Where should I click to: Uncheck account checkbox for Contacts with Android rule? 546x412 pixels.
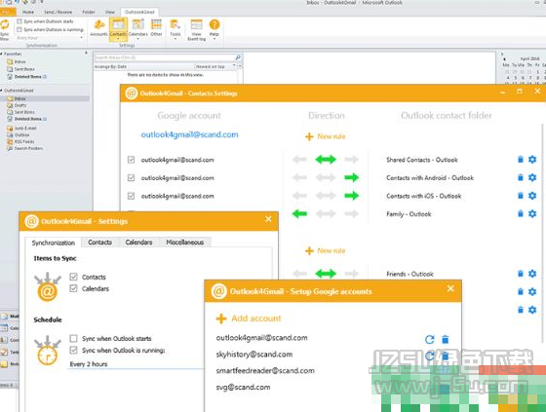131,178
